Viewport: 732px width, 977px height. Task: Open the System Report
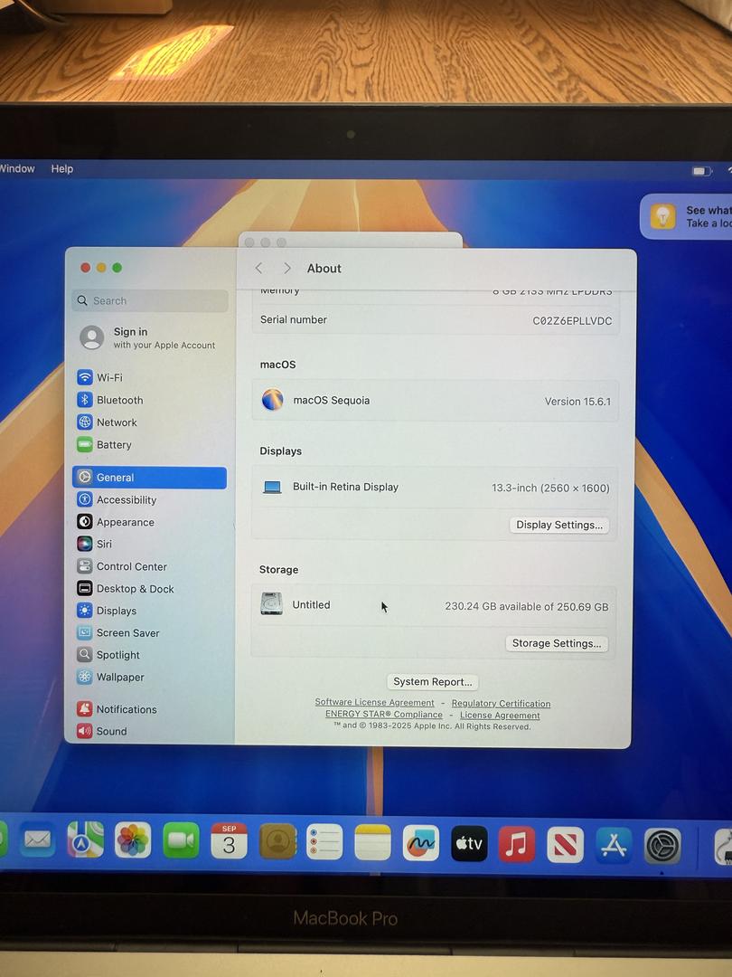click(x=433, y=682)
